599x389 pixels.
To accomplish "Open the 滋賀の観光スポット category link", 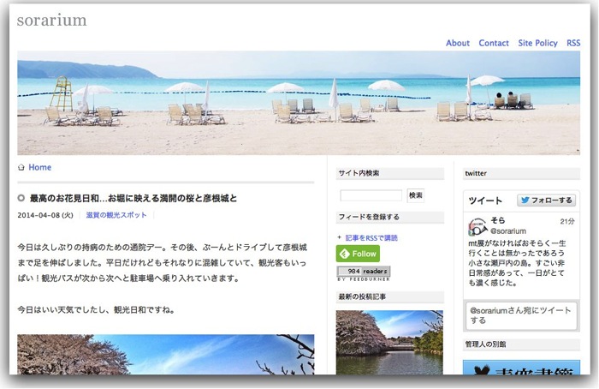I will [116, 215].
